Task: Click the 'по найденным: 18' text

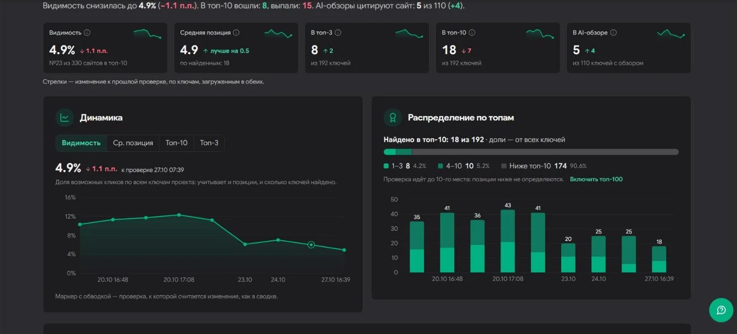Action: [205, 63]
